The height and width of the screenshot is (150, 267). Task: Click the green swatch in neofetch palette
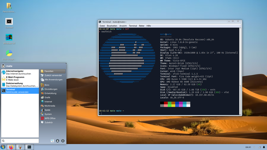coord(169,103)
